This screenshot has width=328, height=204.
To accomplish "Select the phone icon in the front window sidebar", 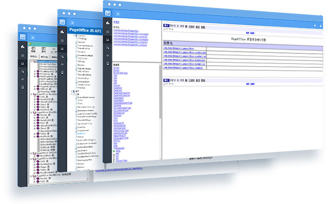I will coord(108,48).
